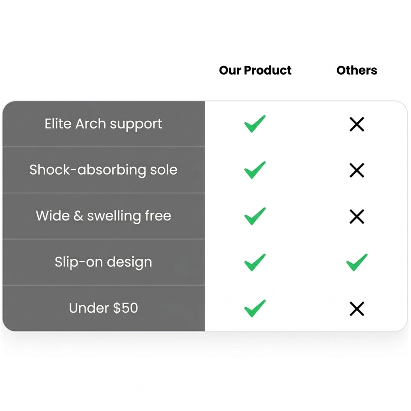Click Our Product checkmark for Shock-absorbing sole
Viewport: 411px width, 411px height.
coord(255,170)
